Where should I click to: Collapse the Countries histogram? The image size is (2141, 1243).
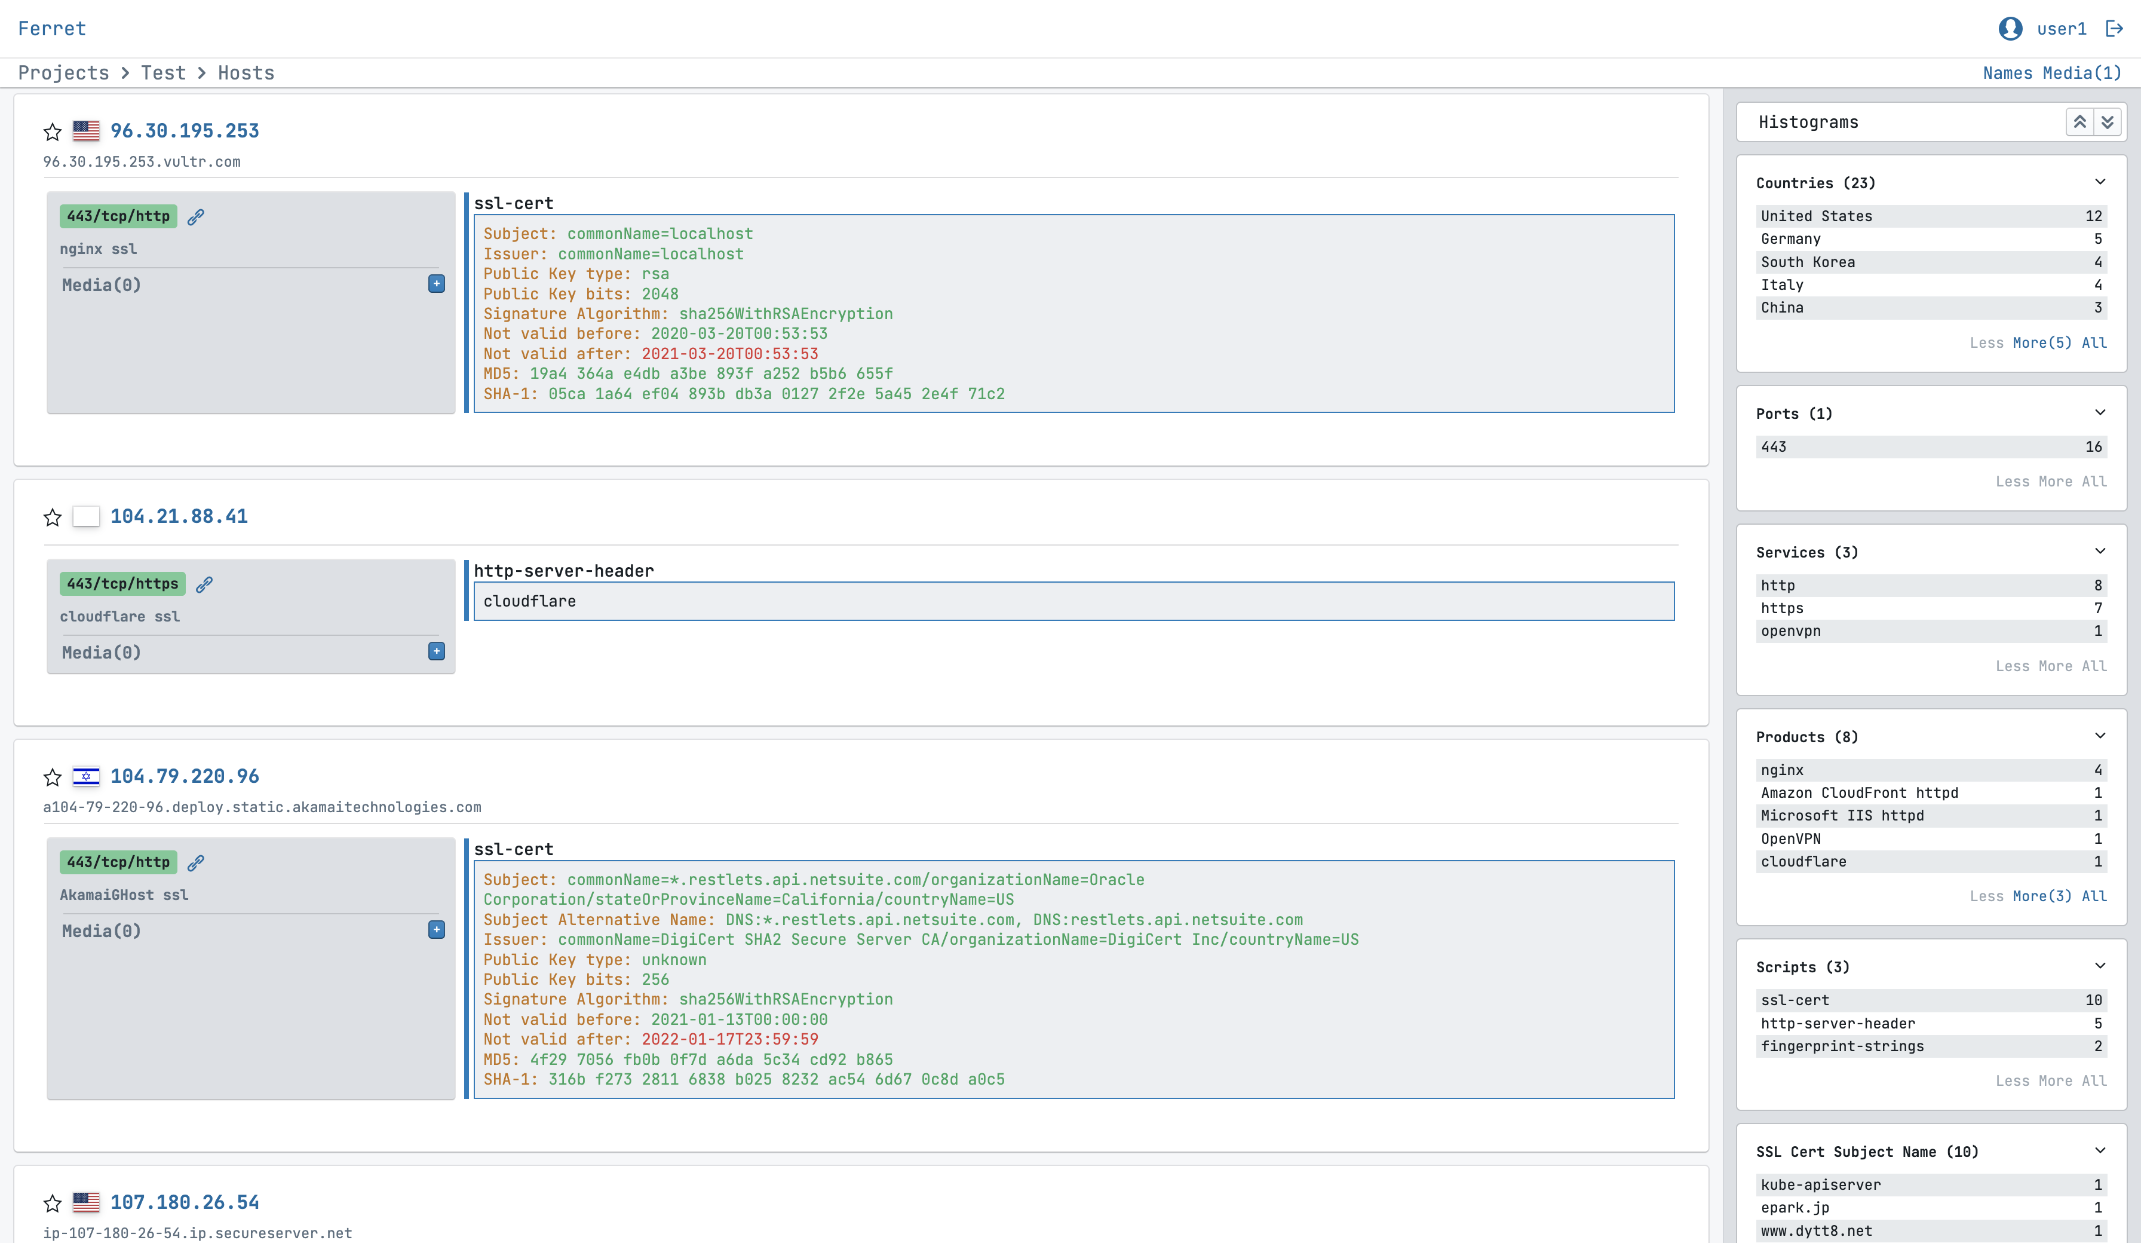pyautogui.click(x=2100, y=182)
